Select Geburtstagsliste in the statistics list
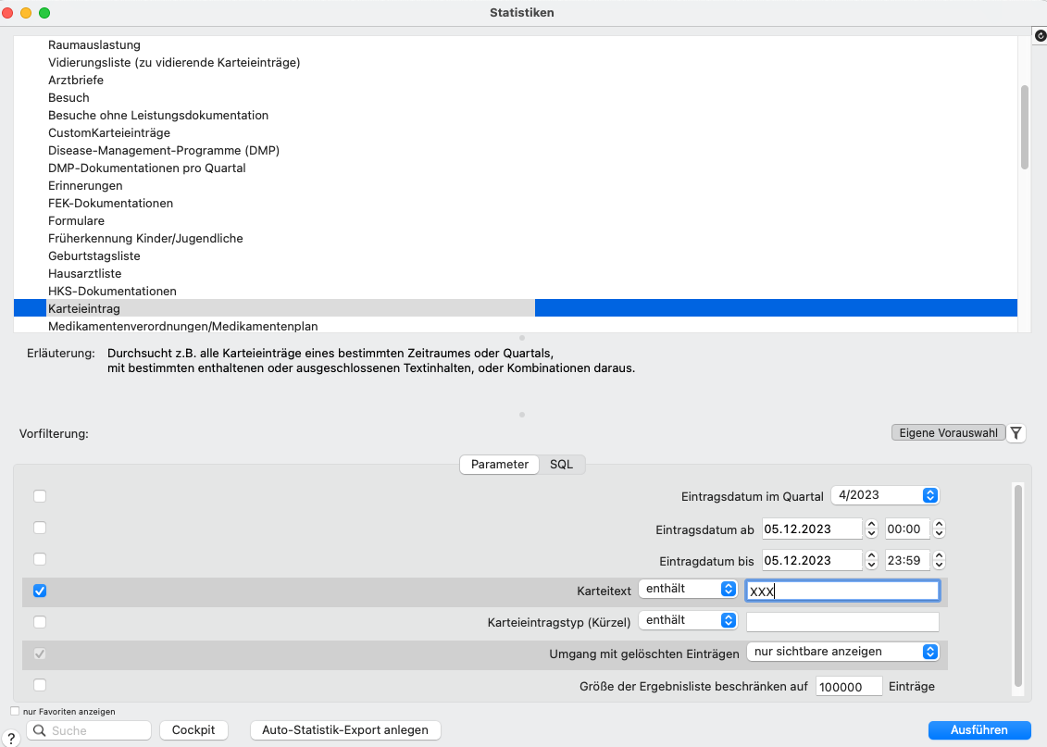This screenshot has width=1047, height=747. (94, 255)
